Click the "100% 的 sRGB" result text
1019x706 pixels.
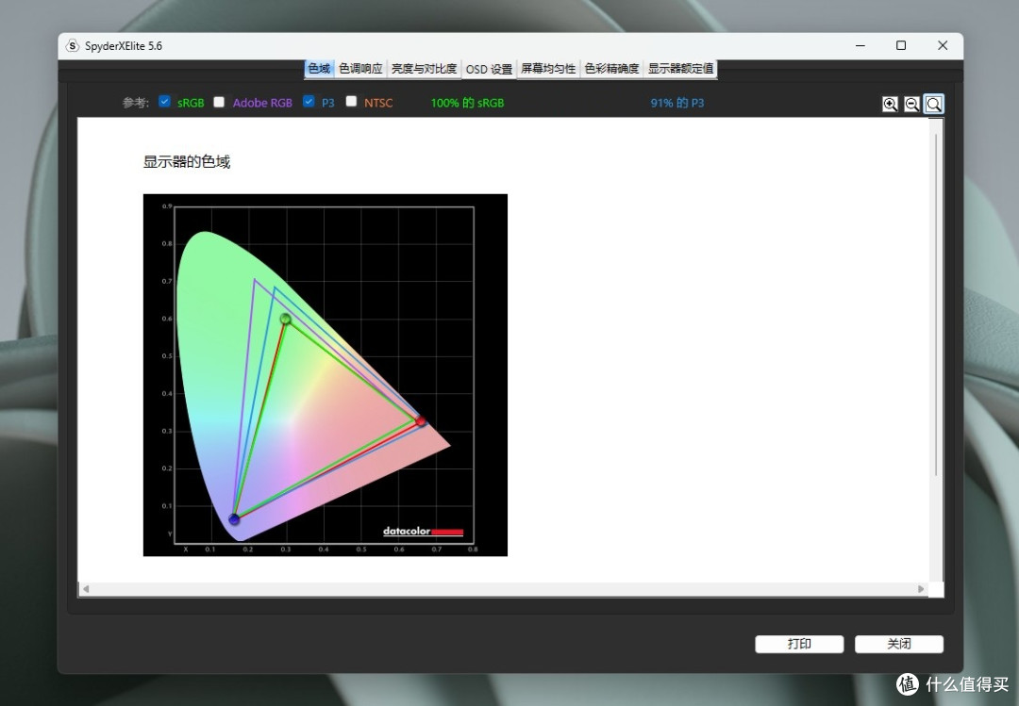(467, 103)
